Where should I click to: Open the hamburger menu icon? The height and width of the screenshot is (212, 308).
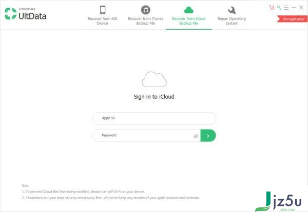(286, 8)
